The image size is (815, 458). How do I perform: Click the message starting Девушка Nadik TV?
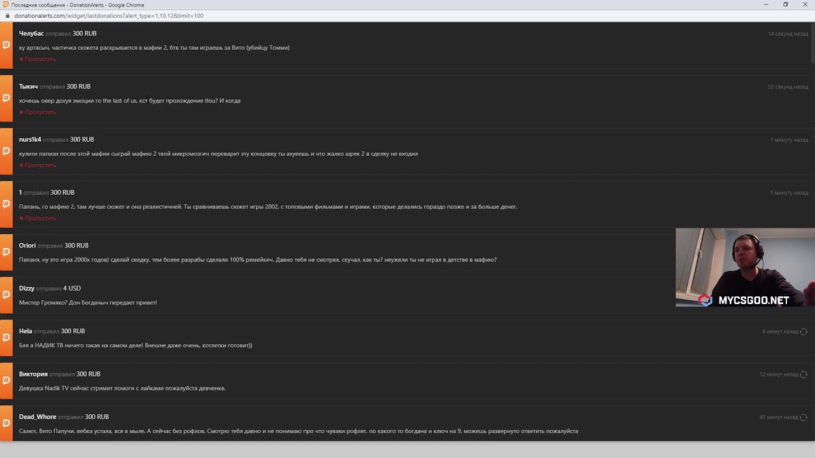point(122,388)
